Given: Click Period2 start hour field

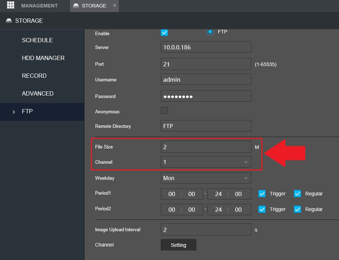Looking at the screenshot, I should point(172,210).
